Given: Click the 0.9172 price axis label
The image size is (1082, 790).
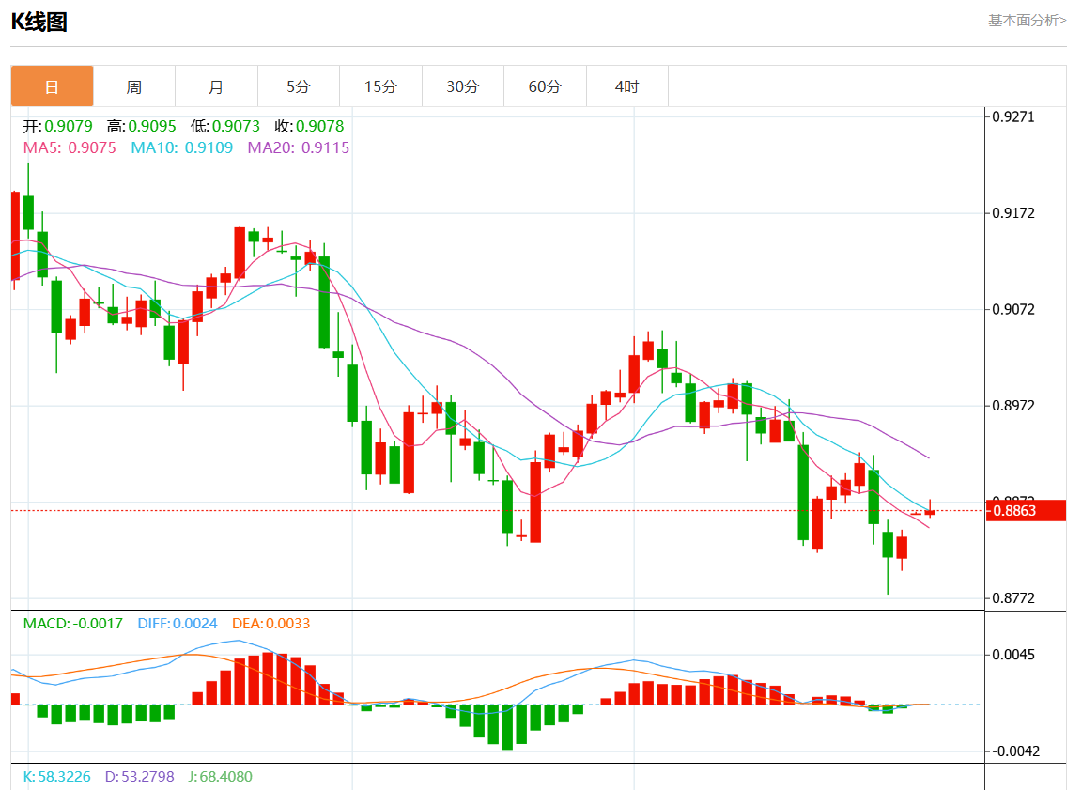Looking at the screenshot, I should [1013, 213].
